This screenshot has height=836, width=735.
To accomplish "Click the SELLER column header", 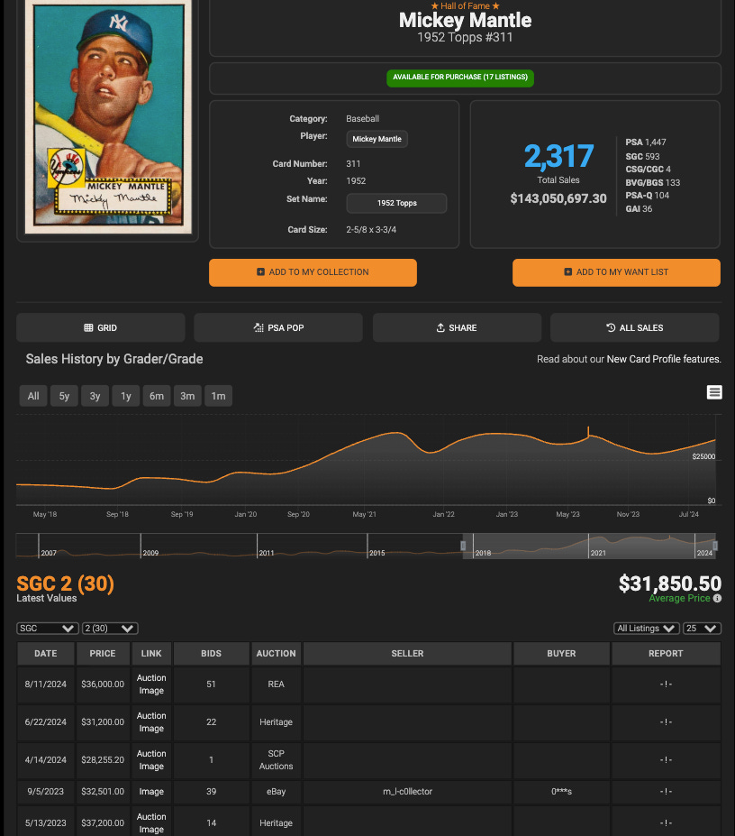I will 407,654.
